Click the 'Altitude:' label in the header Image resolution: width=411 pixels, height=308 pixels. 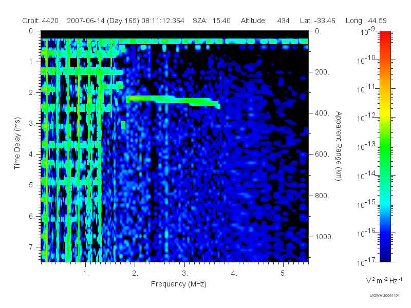point(253,21)
